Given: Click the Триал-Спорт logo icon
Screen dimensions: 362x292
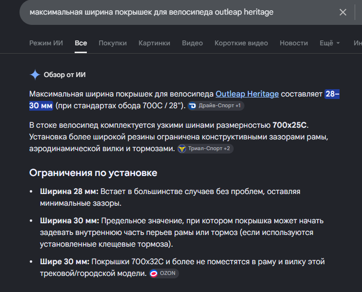Looking at the screenshot, I should pyautogui.click(x=182, y=149).
